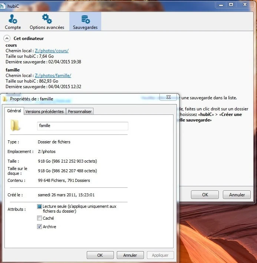Screen dimensions: 257x263
Task: Close the Propriétés de famille dialog
Action: (168, 97)
